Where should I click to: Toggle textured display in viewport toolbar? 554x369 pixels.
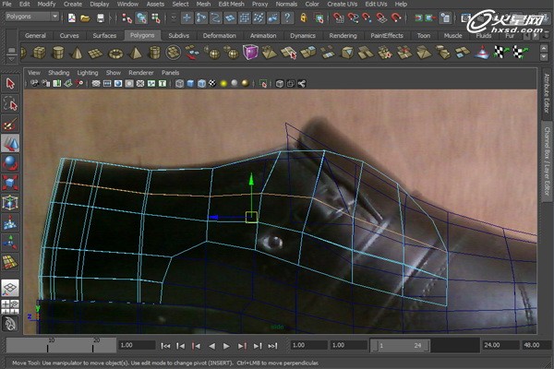pos(213,84)
